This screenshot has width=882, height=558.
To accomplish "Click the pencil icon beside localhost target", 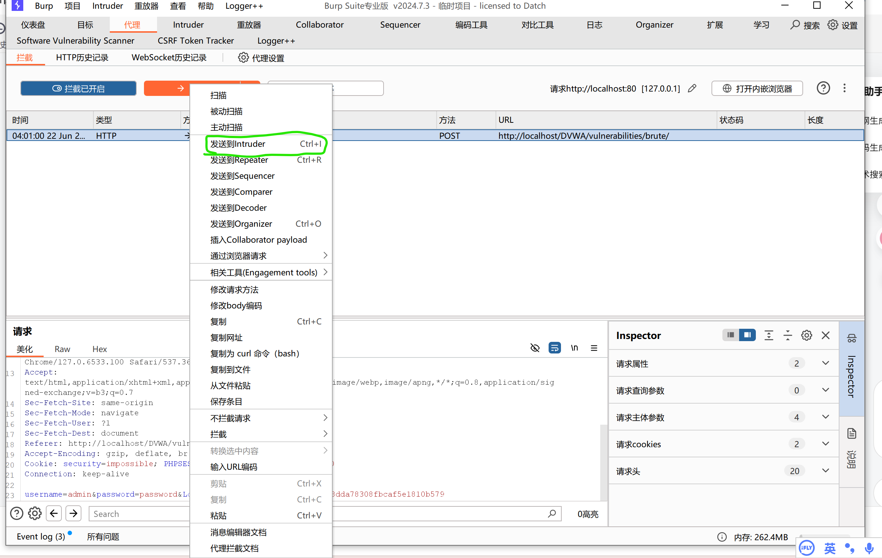I will [x=692, y=88].
